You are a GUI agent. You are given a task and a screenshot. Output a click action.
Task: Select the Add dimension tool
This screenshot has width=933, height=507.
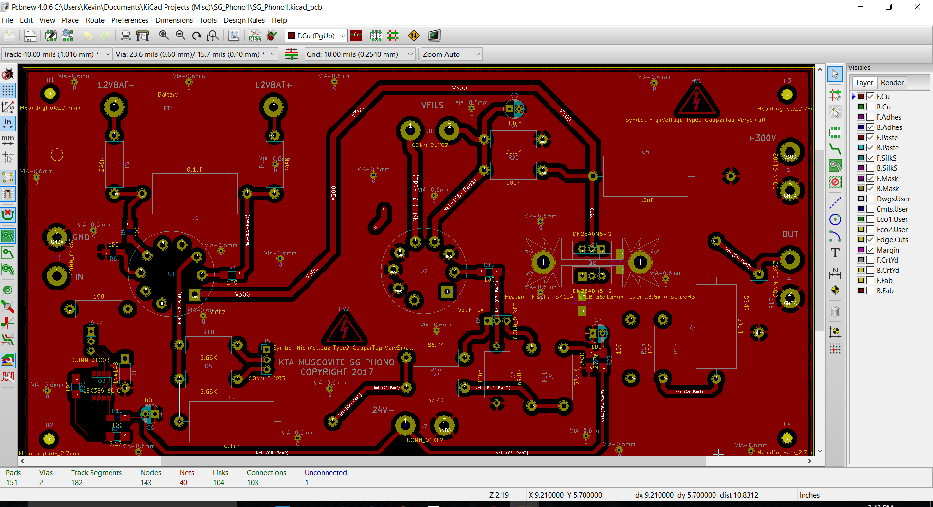(835, 273)
